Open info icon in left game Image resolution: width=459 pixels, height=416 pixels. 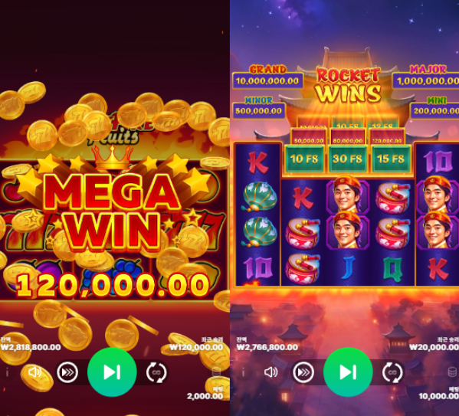8,372
